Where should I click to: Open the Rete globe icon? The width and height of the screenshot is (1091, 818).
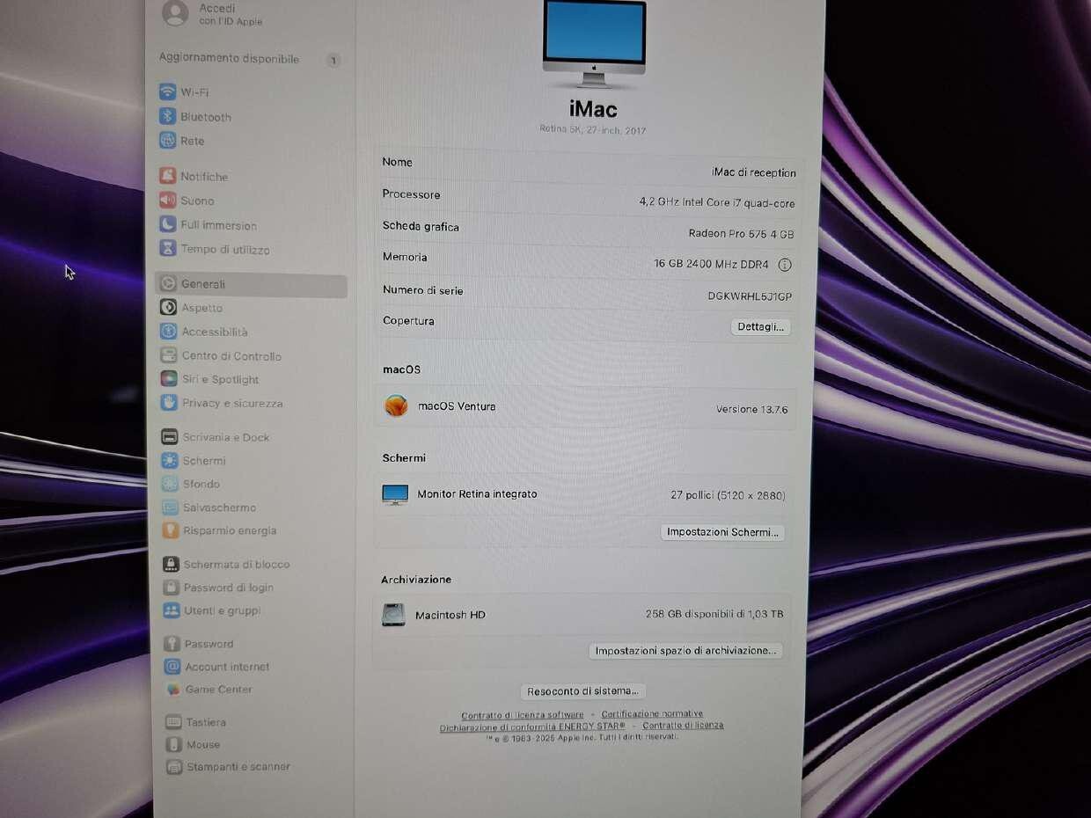pyautogui.click(x=167, y=141)
